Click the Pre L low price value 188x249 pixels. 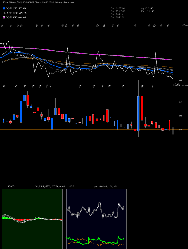(117, 14)
